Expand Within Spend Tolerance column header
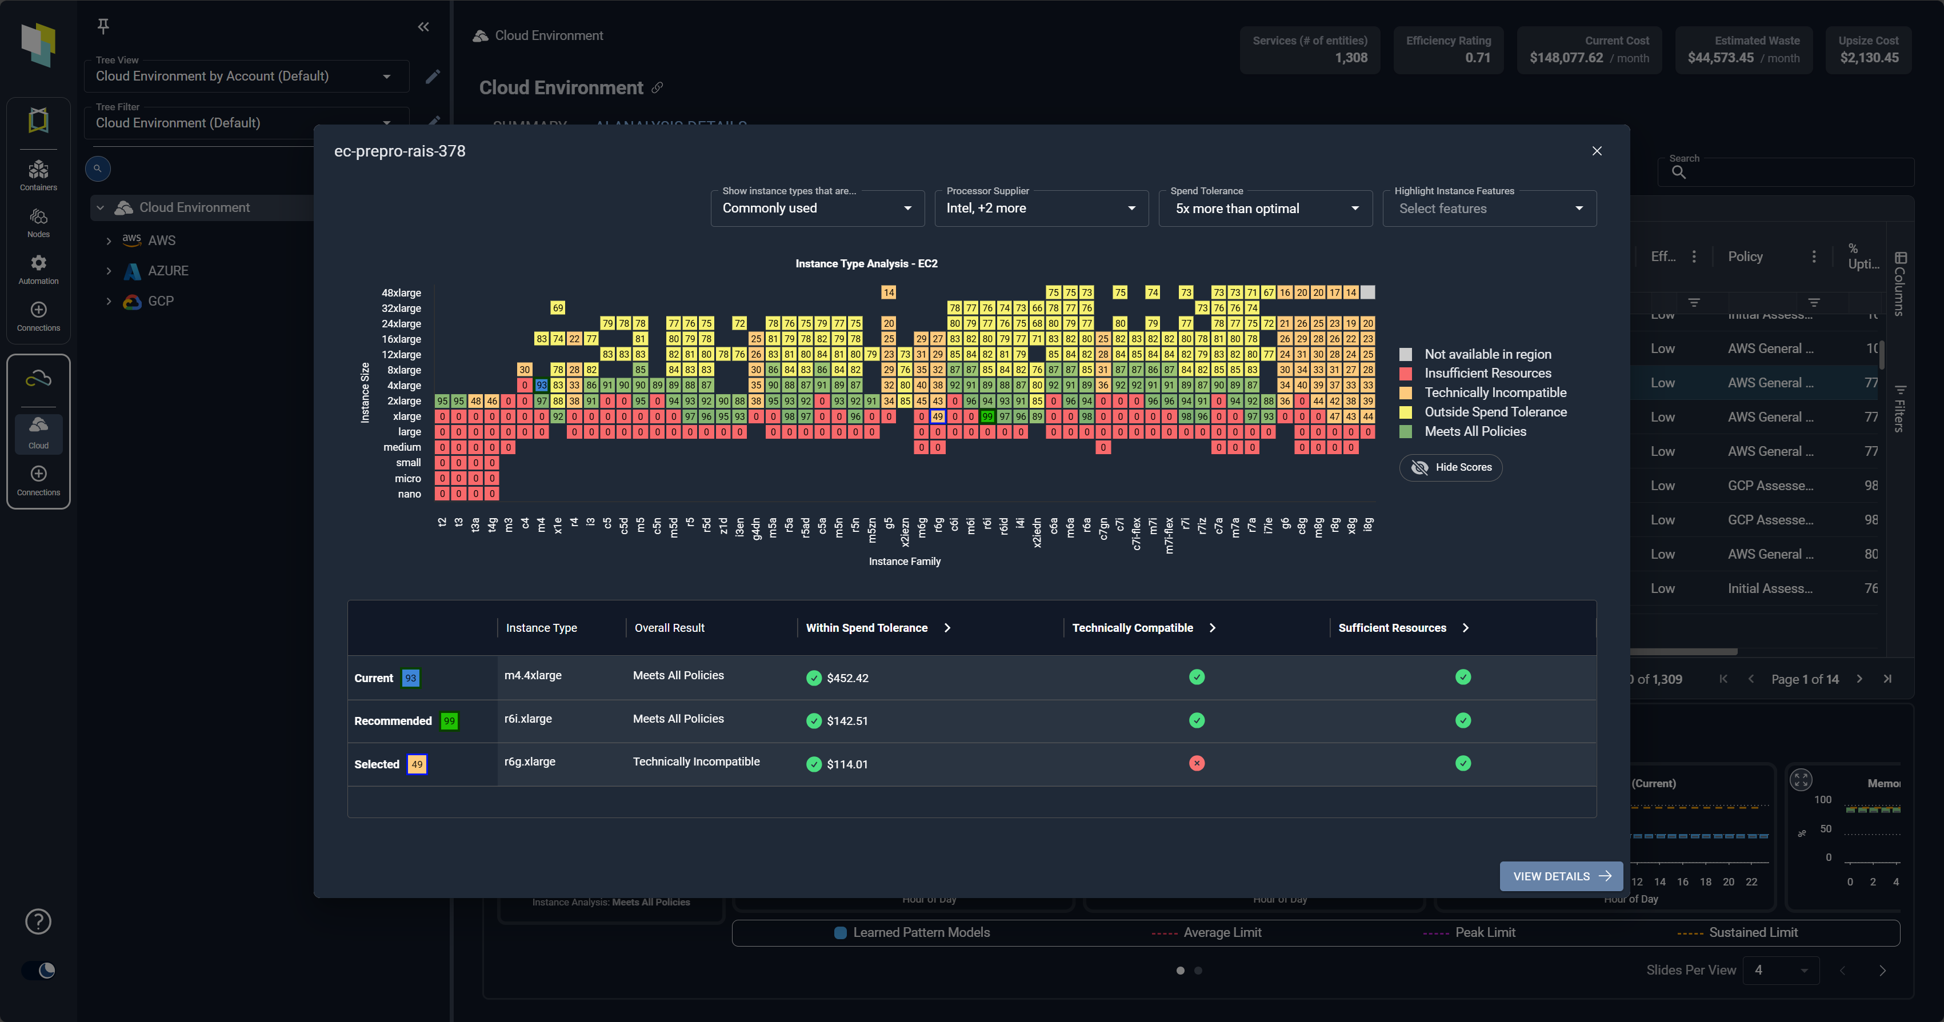Screen dimensions: 1944x1022 point(947,627)
